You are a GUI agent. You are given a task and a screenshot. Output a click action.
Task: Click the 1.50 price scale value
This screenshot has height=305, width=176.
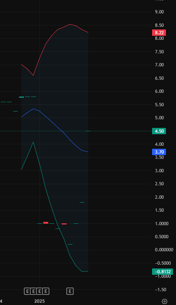(x=159, y=210)
